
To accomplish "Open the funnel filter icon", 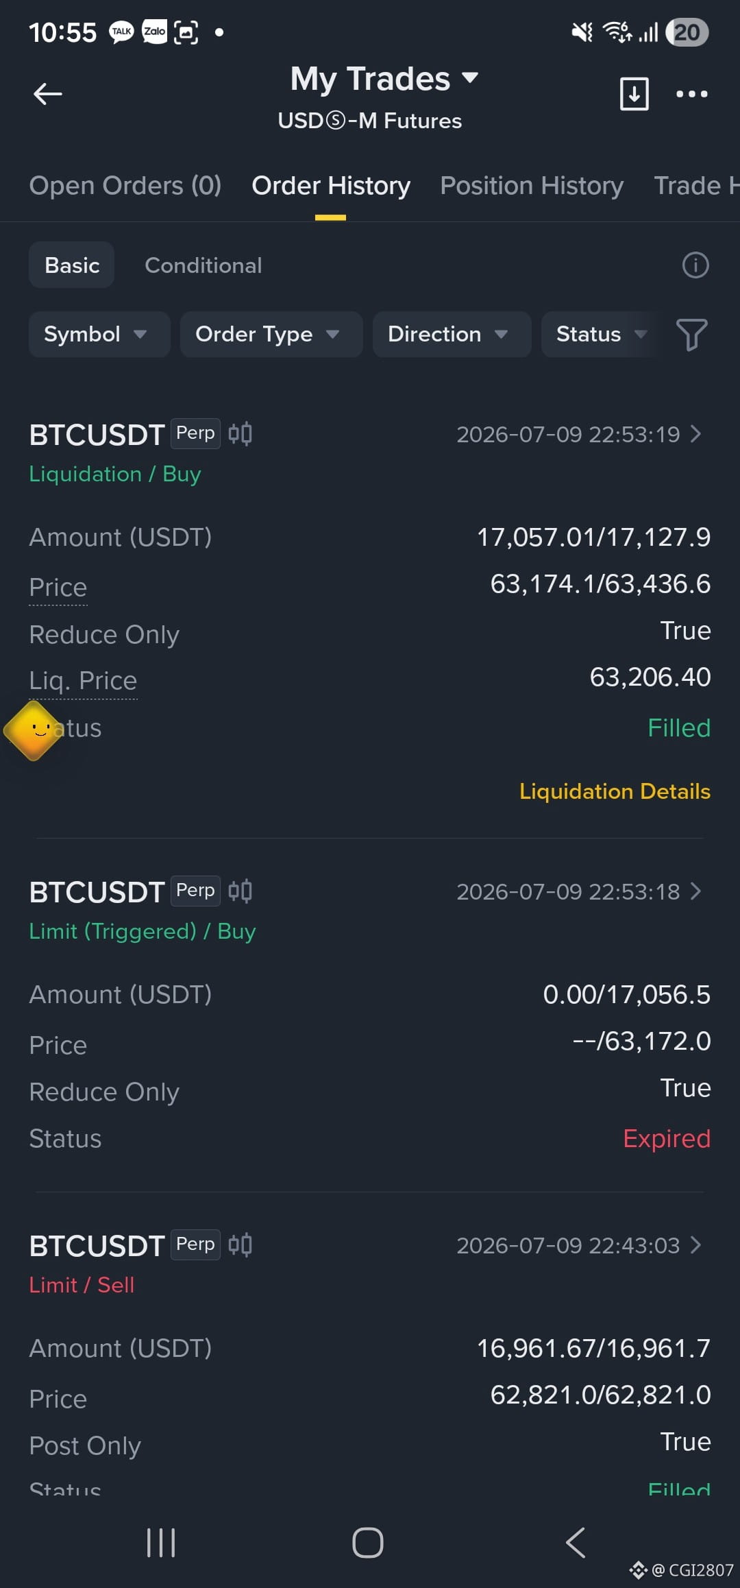I will click(691, 335).
